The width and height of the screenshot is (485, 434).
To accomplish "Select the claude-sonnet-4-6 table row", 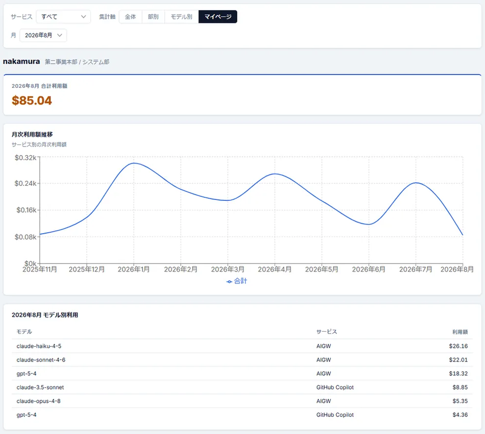I will pos(242,360).
